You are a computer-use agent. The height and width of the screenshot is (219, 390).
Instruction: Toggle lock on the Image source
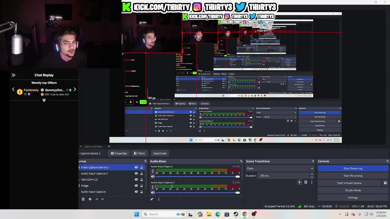pos(141,186)
